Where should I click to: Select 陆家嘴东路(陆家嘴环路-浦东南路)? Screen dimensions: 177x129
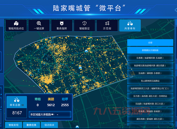150,66
